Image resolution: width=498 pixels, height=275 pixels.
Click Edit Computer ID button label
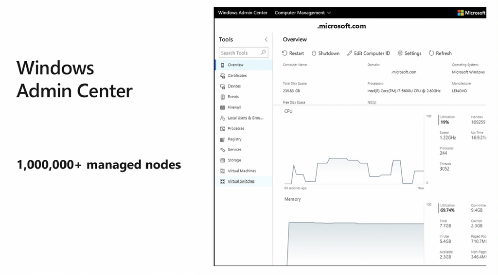coord(372,53)
